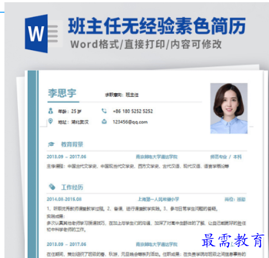The width and height of the screenshot is (269, 258).
Task: Click the phone number +86 180 5252 5252
Action: pos(133,111)
